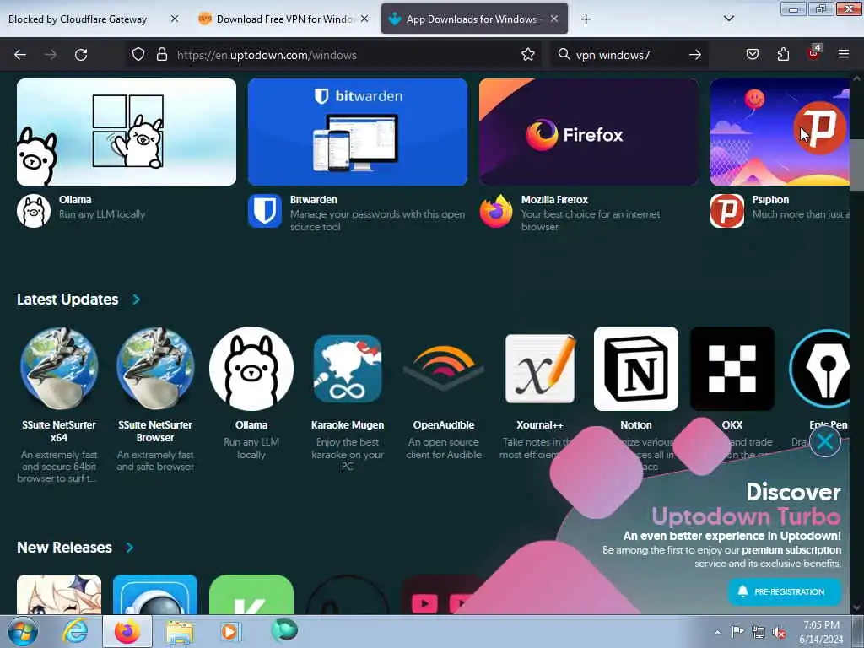The image size is (864, 648).
Task: Open OpenAudible app icon
Action: click(444, 368)
